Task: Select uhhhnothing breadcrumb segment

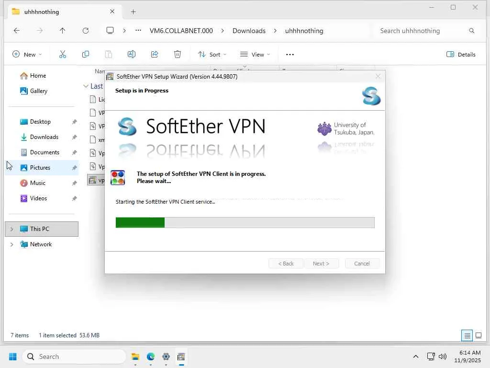Action: pos(304,31)
